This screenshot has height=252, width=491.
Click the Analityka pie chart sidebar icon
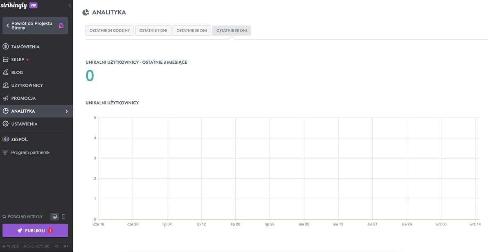[5, 111]
